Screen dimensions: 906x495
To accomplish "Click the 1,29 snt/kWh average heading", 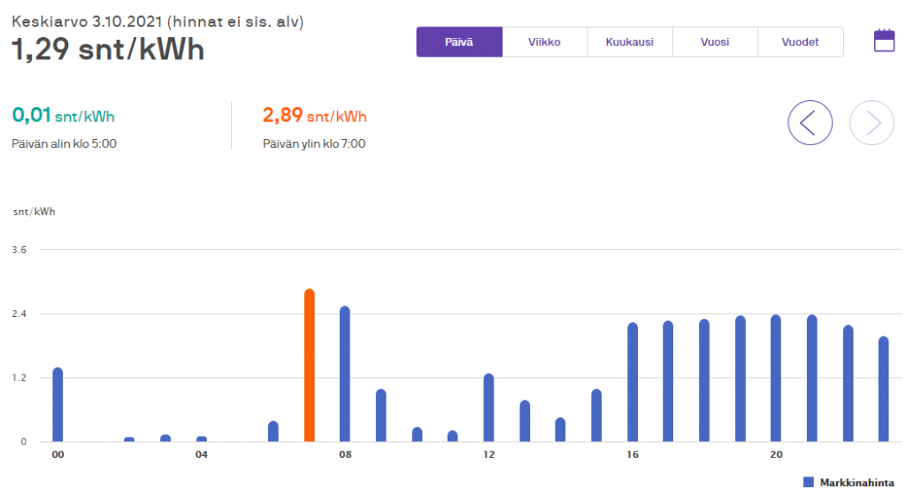I will (x=107, y=50).
